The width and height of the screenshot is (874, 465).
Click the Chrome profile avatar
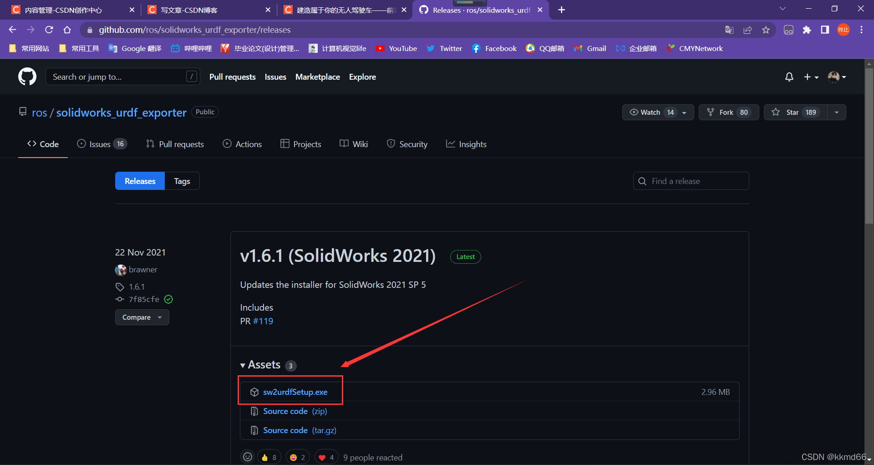tap(843, 30)
